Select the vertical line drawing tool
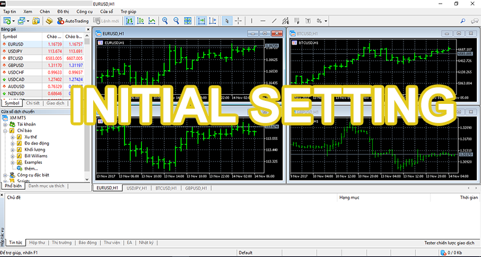The image size is (481, 257). click(x=251, y=21)
